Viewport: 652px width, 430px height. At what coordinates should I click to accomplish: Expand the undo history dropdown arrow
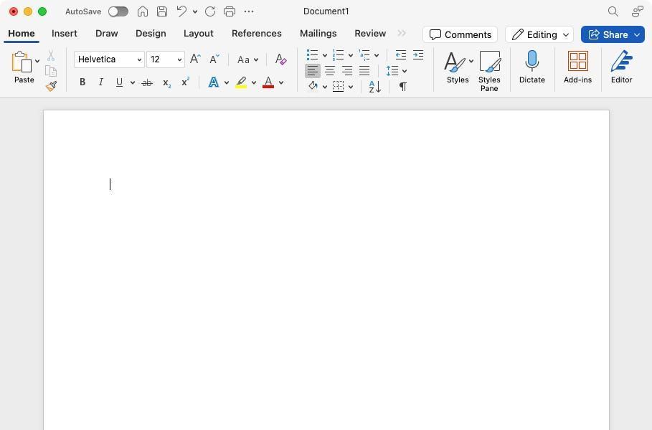pos(195,11)
